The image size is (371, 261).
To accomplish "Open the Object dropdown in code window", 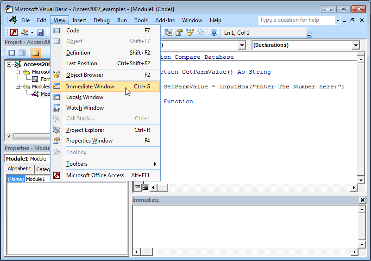I will [242, 45].
